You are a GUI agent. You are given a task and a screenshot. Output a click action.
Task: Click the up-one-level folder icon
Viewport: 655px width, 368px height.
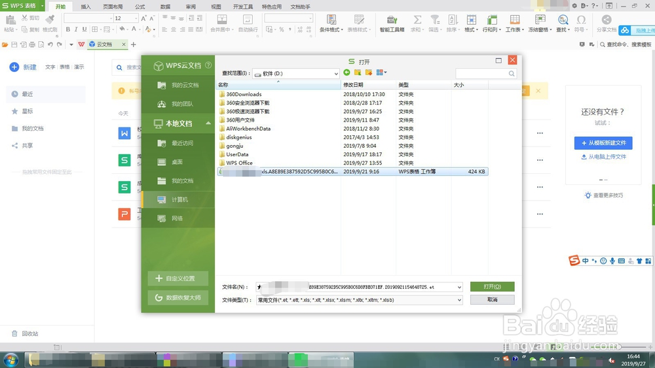(x=358, y=73)
